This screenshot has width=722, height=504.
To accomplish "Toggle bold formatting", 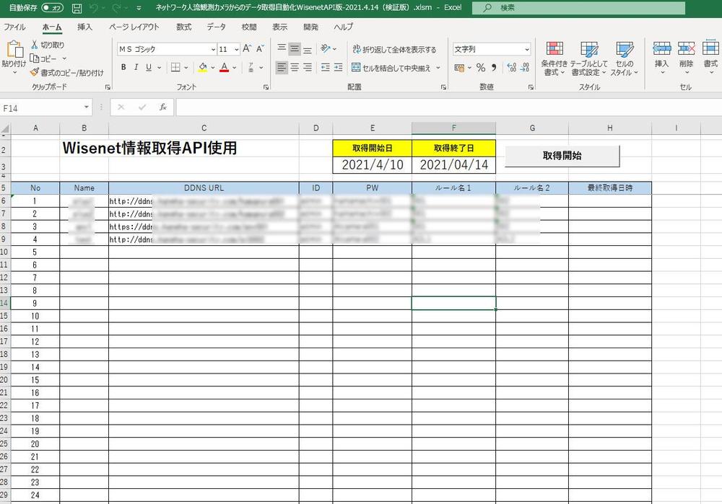I will (123, 67).
